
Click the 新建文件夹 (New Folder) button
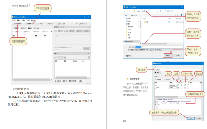click(x=134, y=15)
